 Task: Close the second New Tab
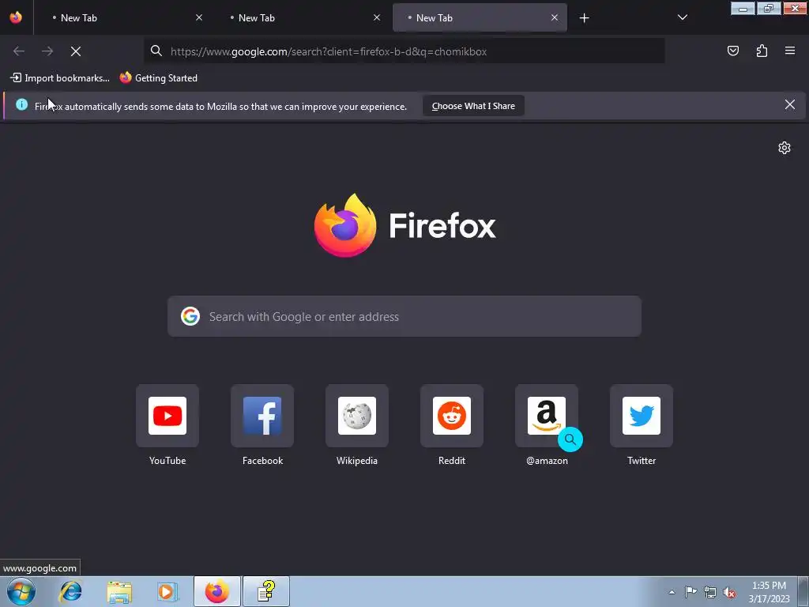click(377, 17)
